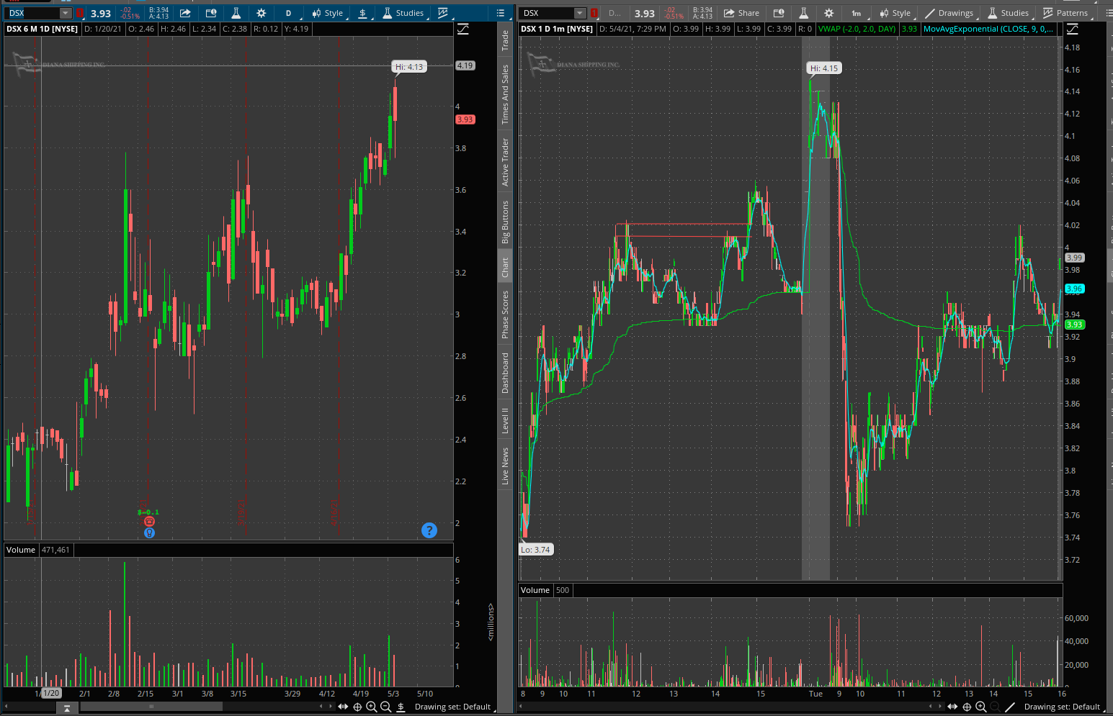Click the blue lightbulb event icon on left chart

pos(149,533)
